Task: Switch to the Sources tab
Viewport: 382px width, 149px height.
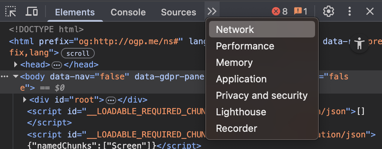Action: (x=179, y=12)
